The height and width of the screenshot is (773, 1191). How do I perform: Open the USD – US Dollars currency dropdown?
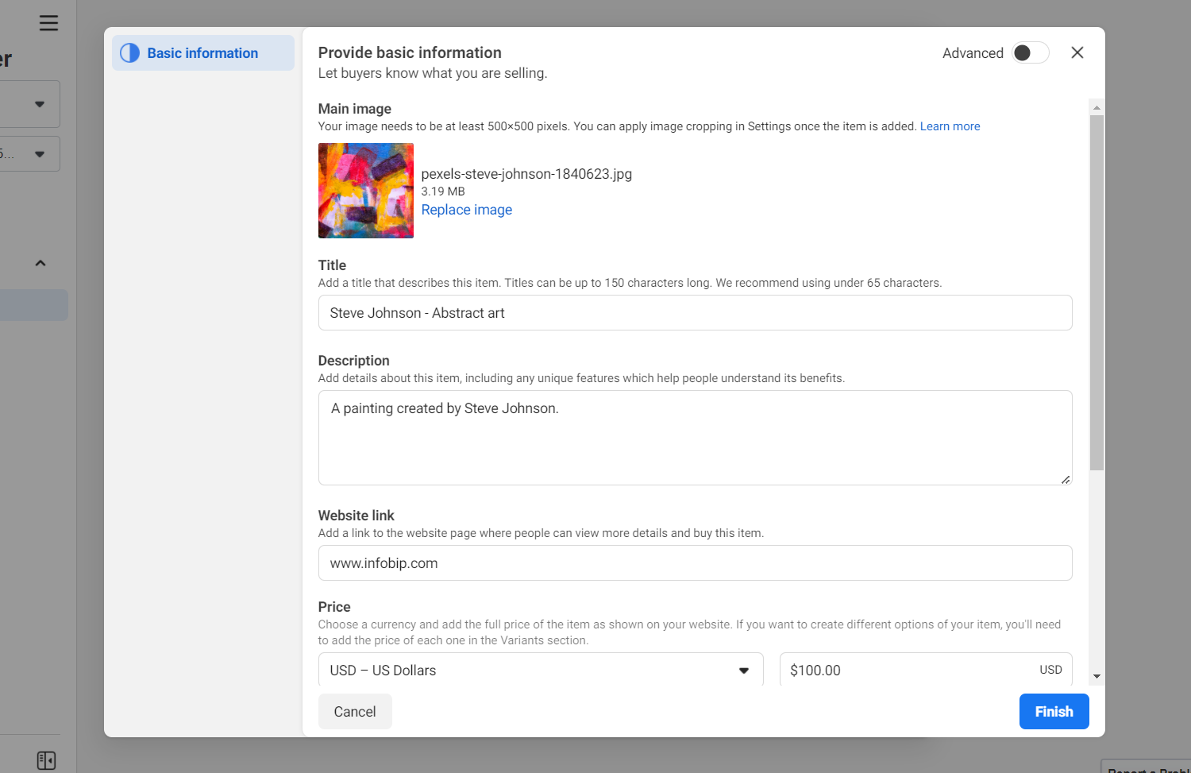click(540, 670)
